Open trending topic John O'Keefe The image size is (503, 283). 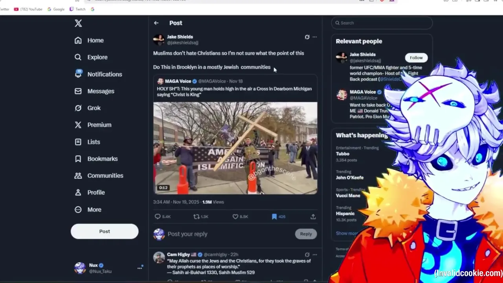pyautogui.click(x=350, y=178)
